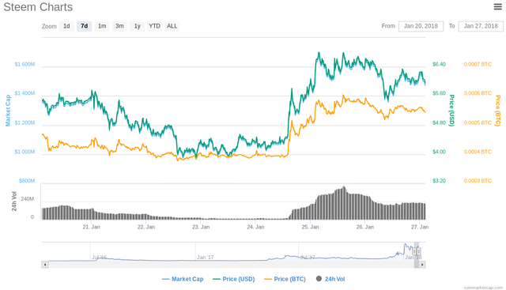
Task: Click the Price (BTC) axis title
Action: 497,111
